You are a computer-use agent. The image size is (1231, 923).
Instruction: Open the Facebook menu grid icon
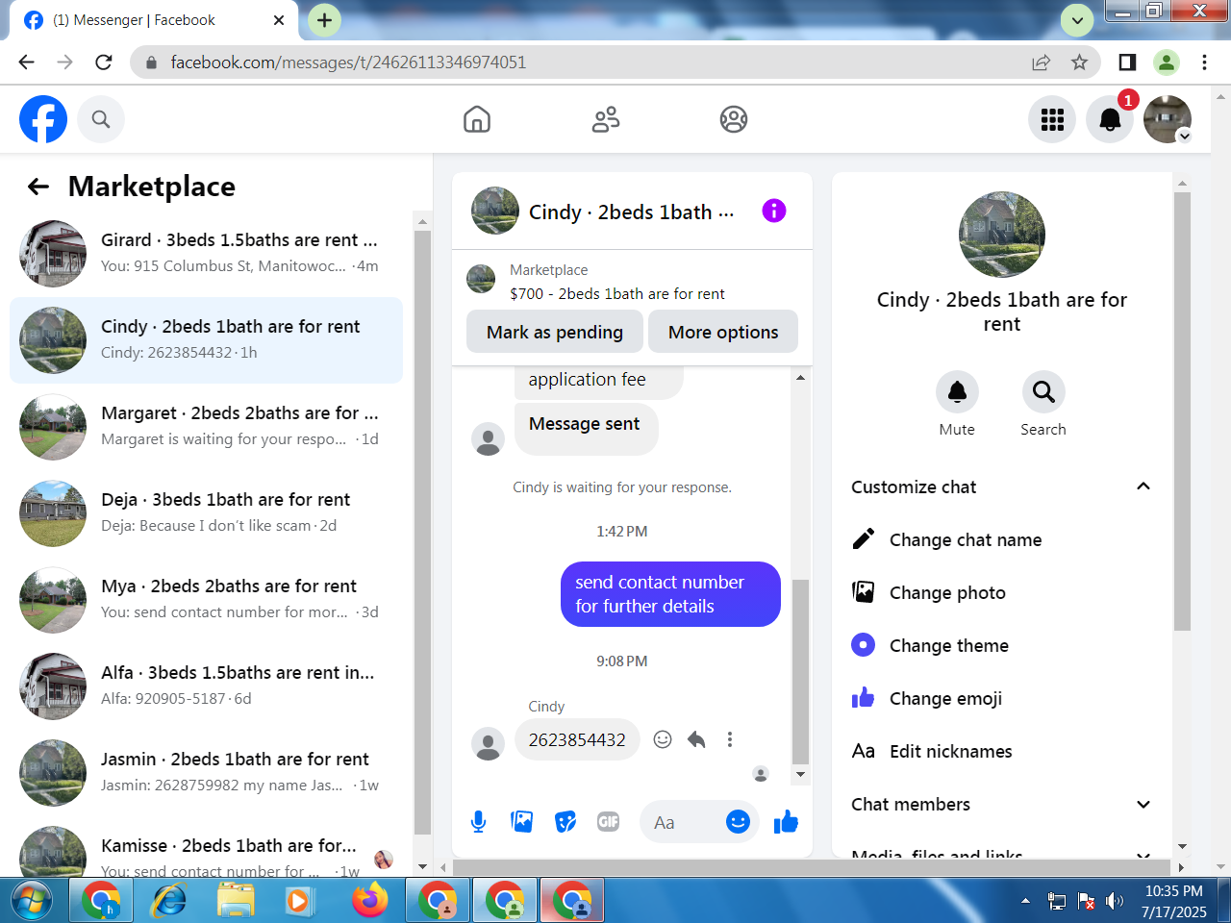click(1052, 119)
